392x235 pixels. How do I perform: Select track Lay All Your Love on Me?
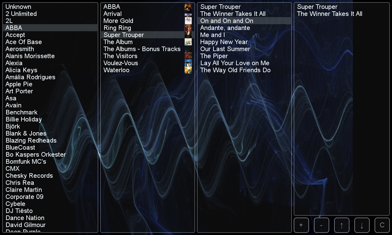[244, 63]
